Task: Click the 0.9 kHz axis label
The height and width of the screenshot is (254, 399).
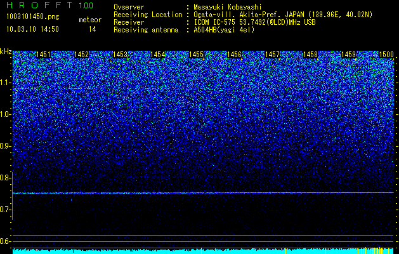Action: tap(5, 146)
